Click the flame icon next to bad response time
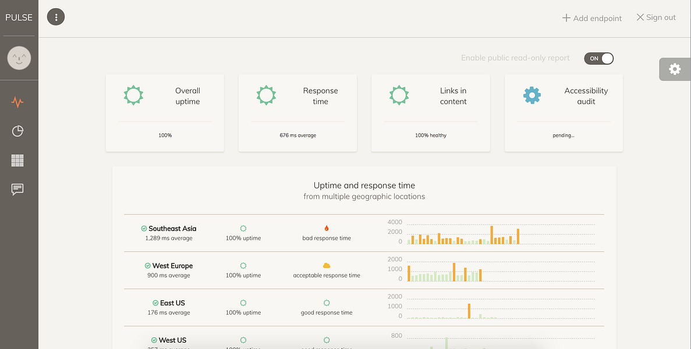This screenshot has height=349, width=691. click(327, 227)
